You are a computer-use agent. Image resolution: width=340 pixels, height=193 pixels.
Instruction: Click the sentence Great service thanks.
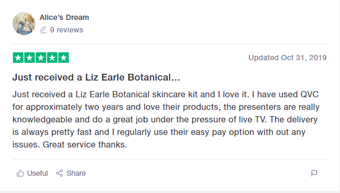85,144
